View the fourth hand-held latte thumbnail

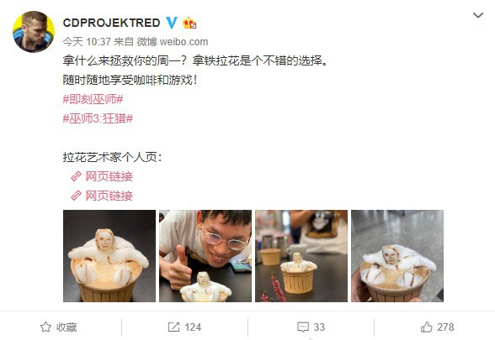[x=397, y=256]
